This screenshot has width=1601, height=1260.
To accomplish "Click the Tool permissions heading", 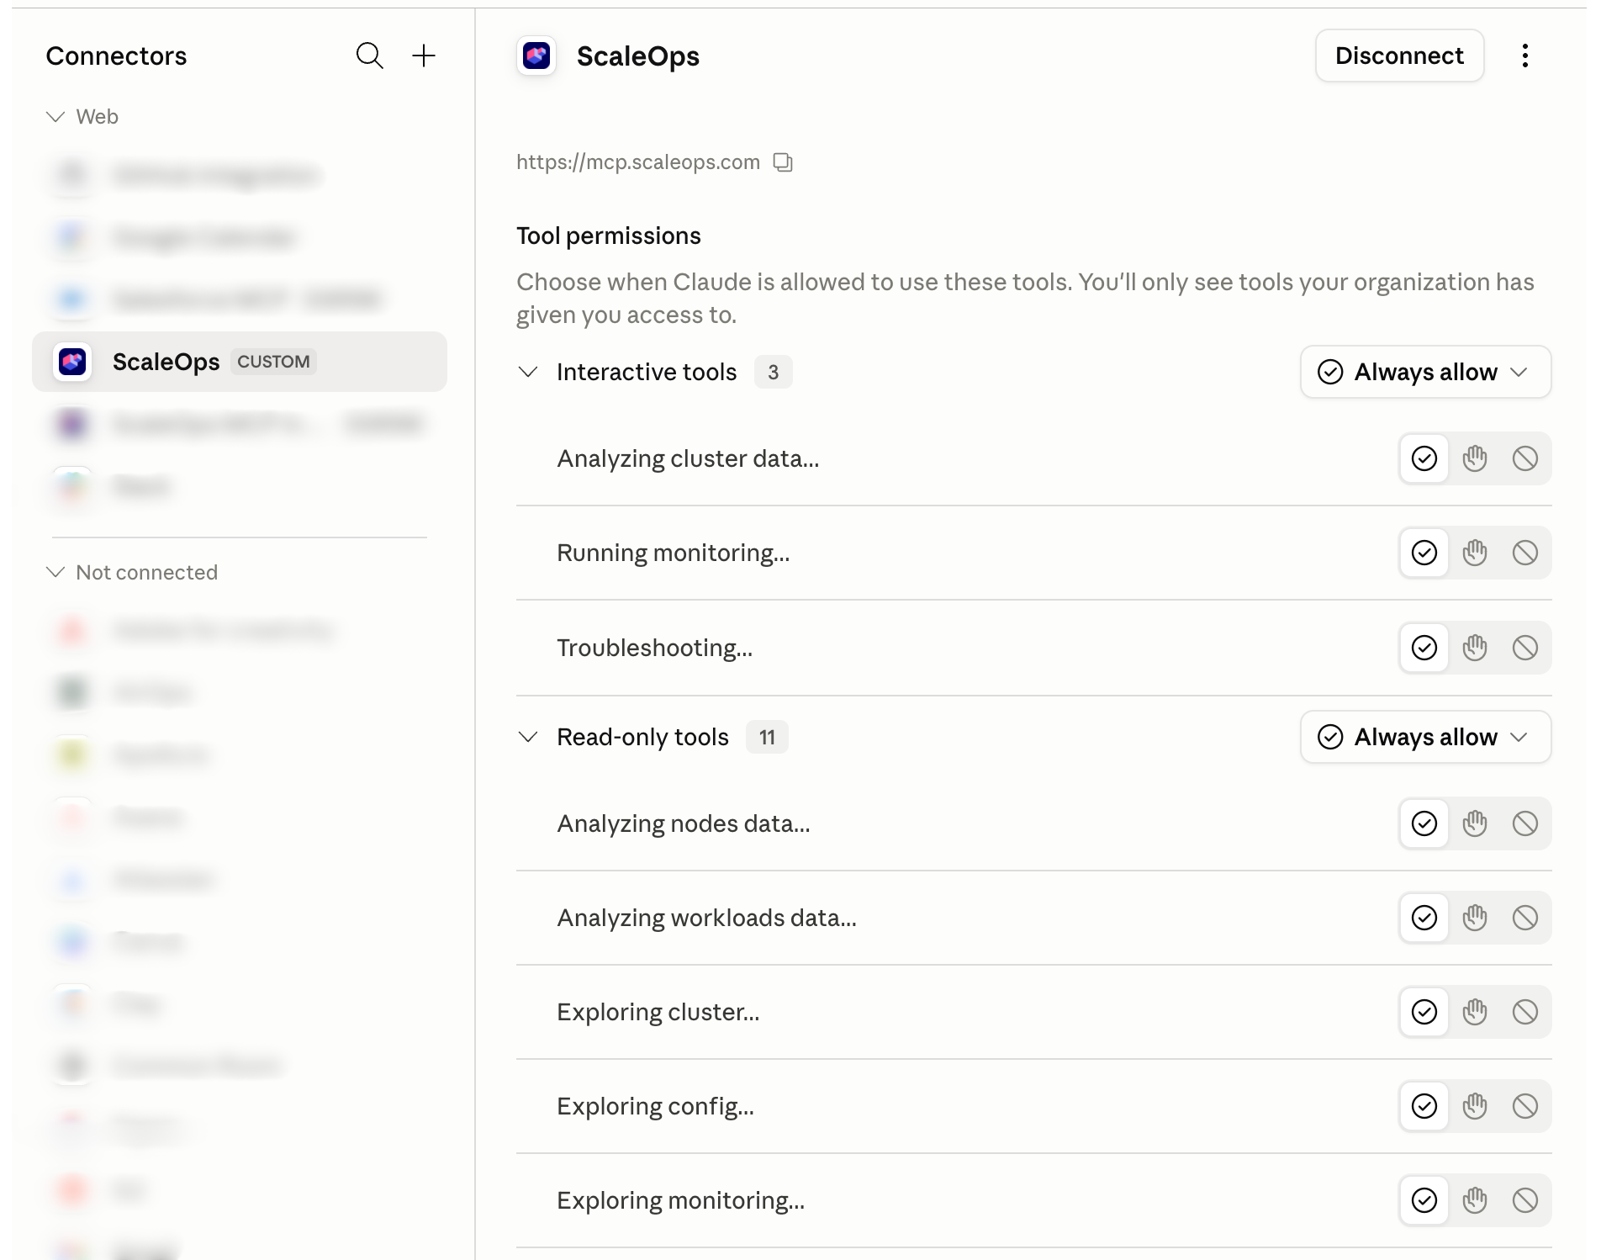I will pos(609,236).
